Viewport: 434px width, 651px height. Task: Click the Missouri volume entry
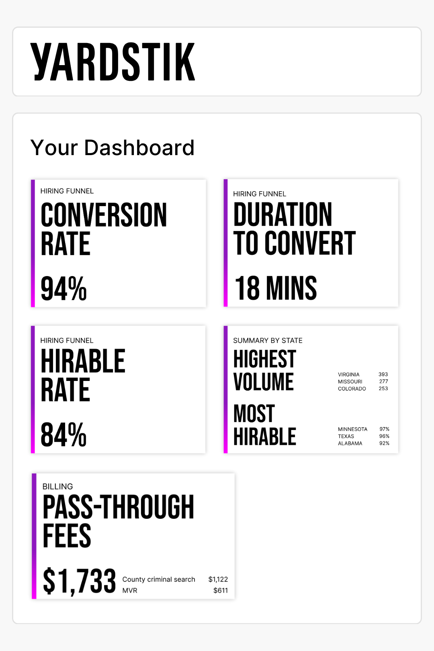[x=362, y=381]
